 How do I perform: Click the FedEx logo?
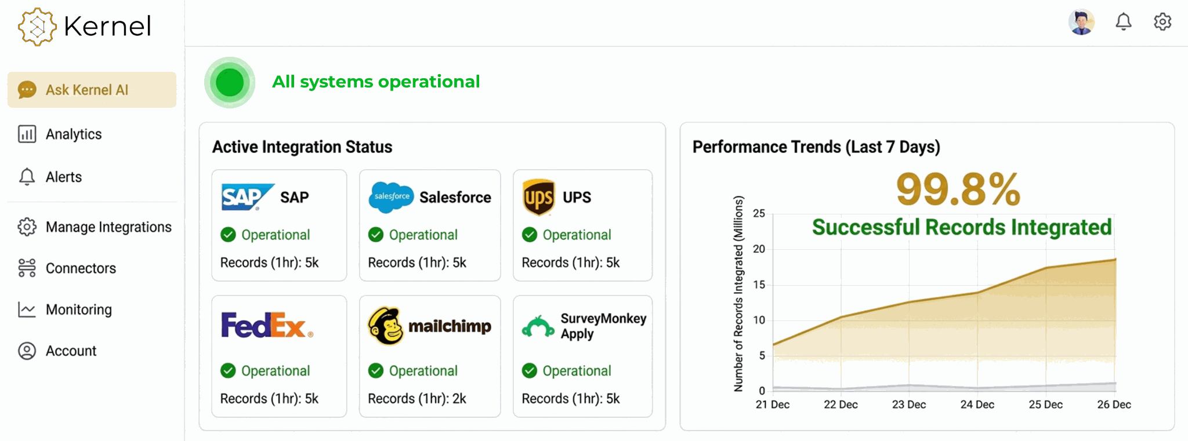click(267, 325)
